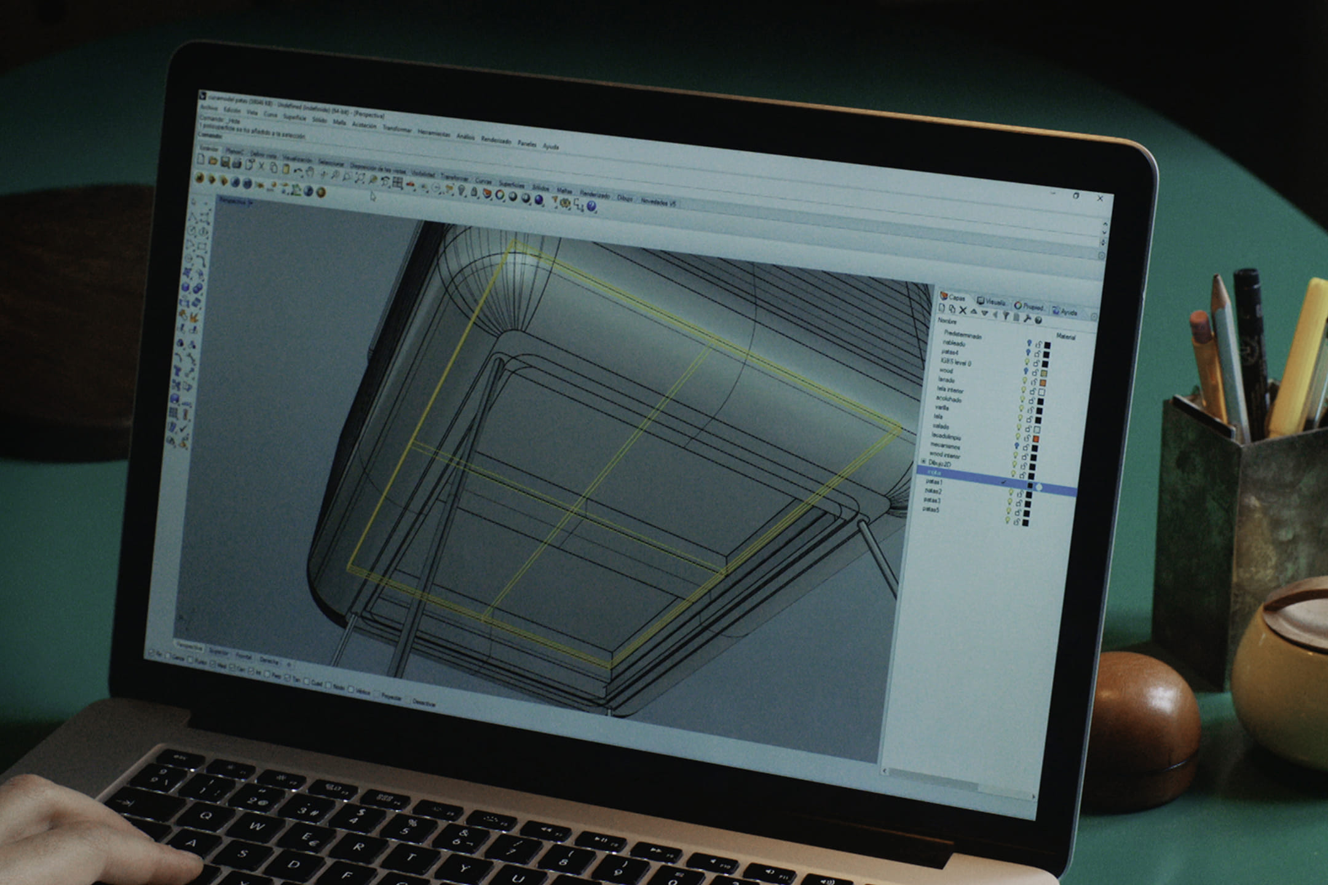Toggle visibility bulb of wood layer
Viewport: 1328px width, 885px height.
(1026, 371)
